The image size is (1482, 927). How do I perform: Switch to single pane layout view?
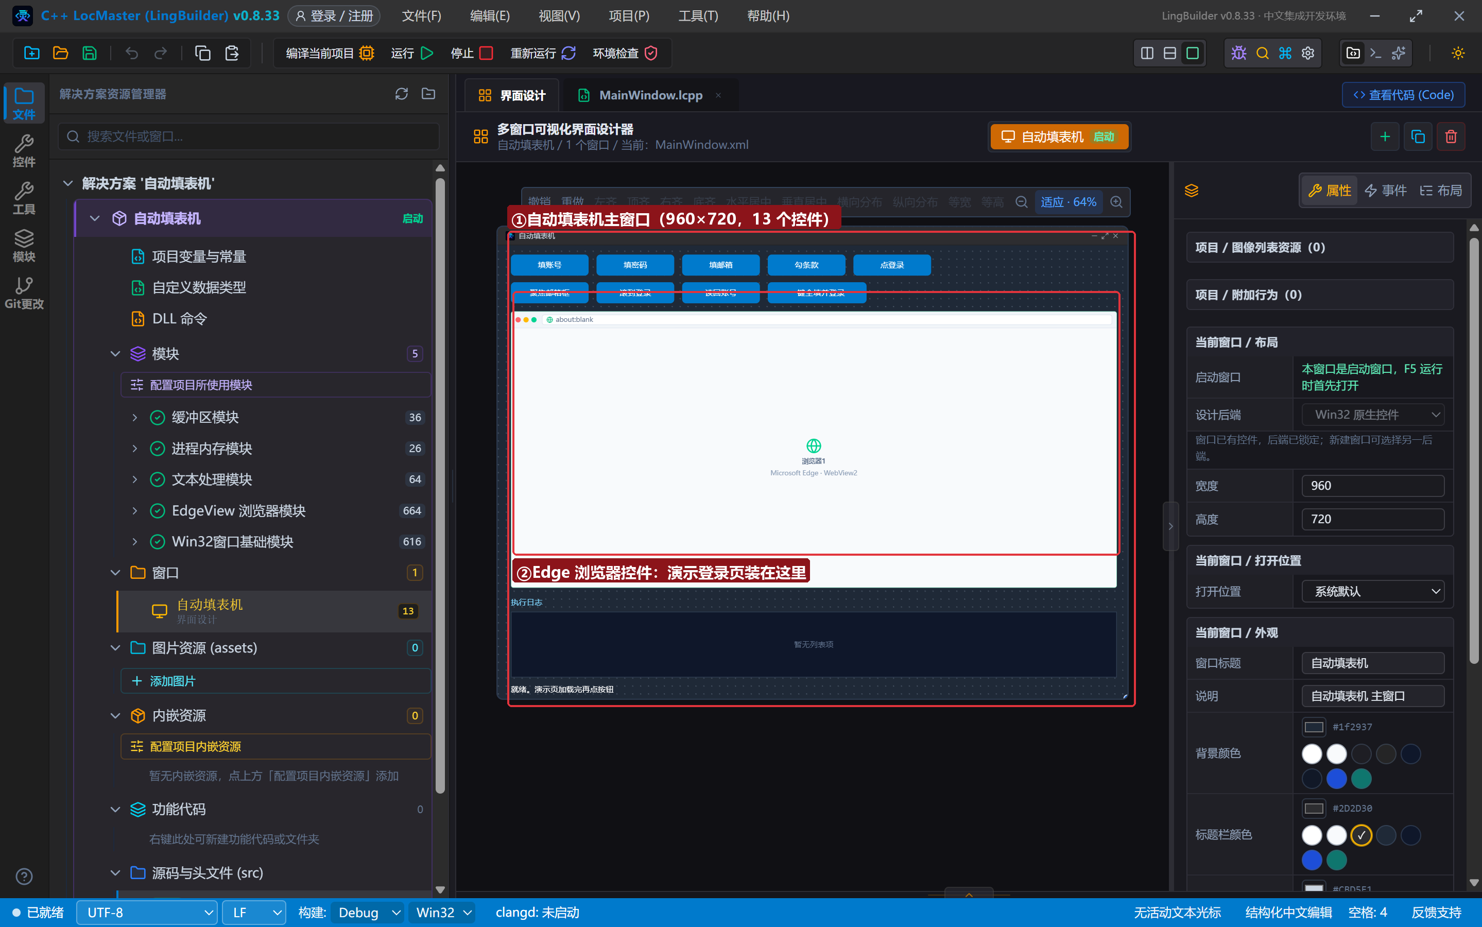pyautogui.click(x=1192, y=54)
